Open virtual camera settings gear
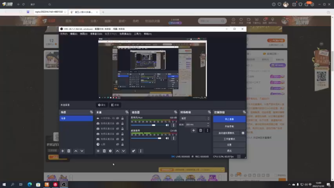 pyautogui.click(x=243, y=133)
